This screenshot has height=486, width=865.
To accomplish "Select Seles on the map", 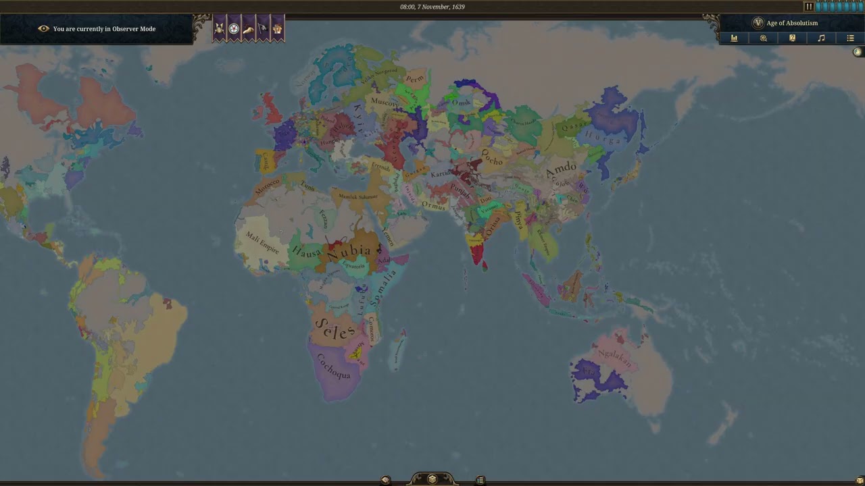I will point(335,329).
